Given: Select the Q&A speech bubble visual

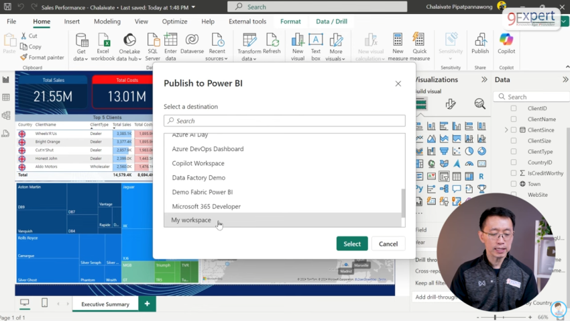Looking at the screenshot, I should (x=457, y=189).
